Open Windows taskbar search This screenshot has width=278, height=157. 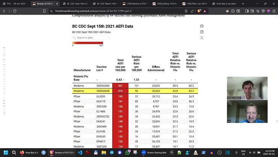click(14, 152)
